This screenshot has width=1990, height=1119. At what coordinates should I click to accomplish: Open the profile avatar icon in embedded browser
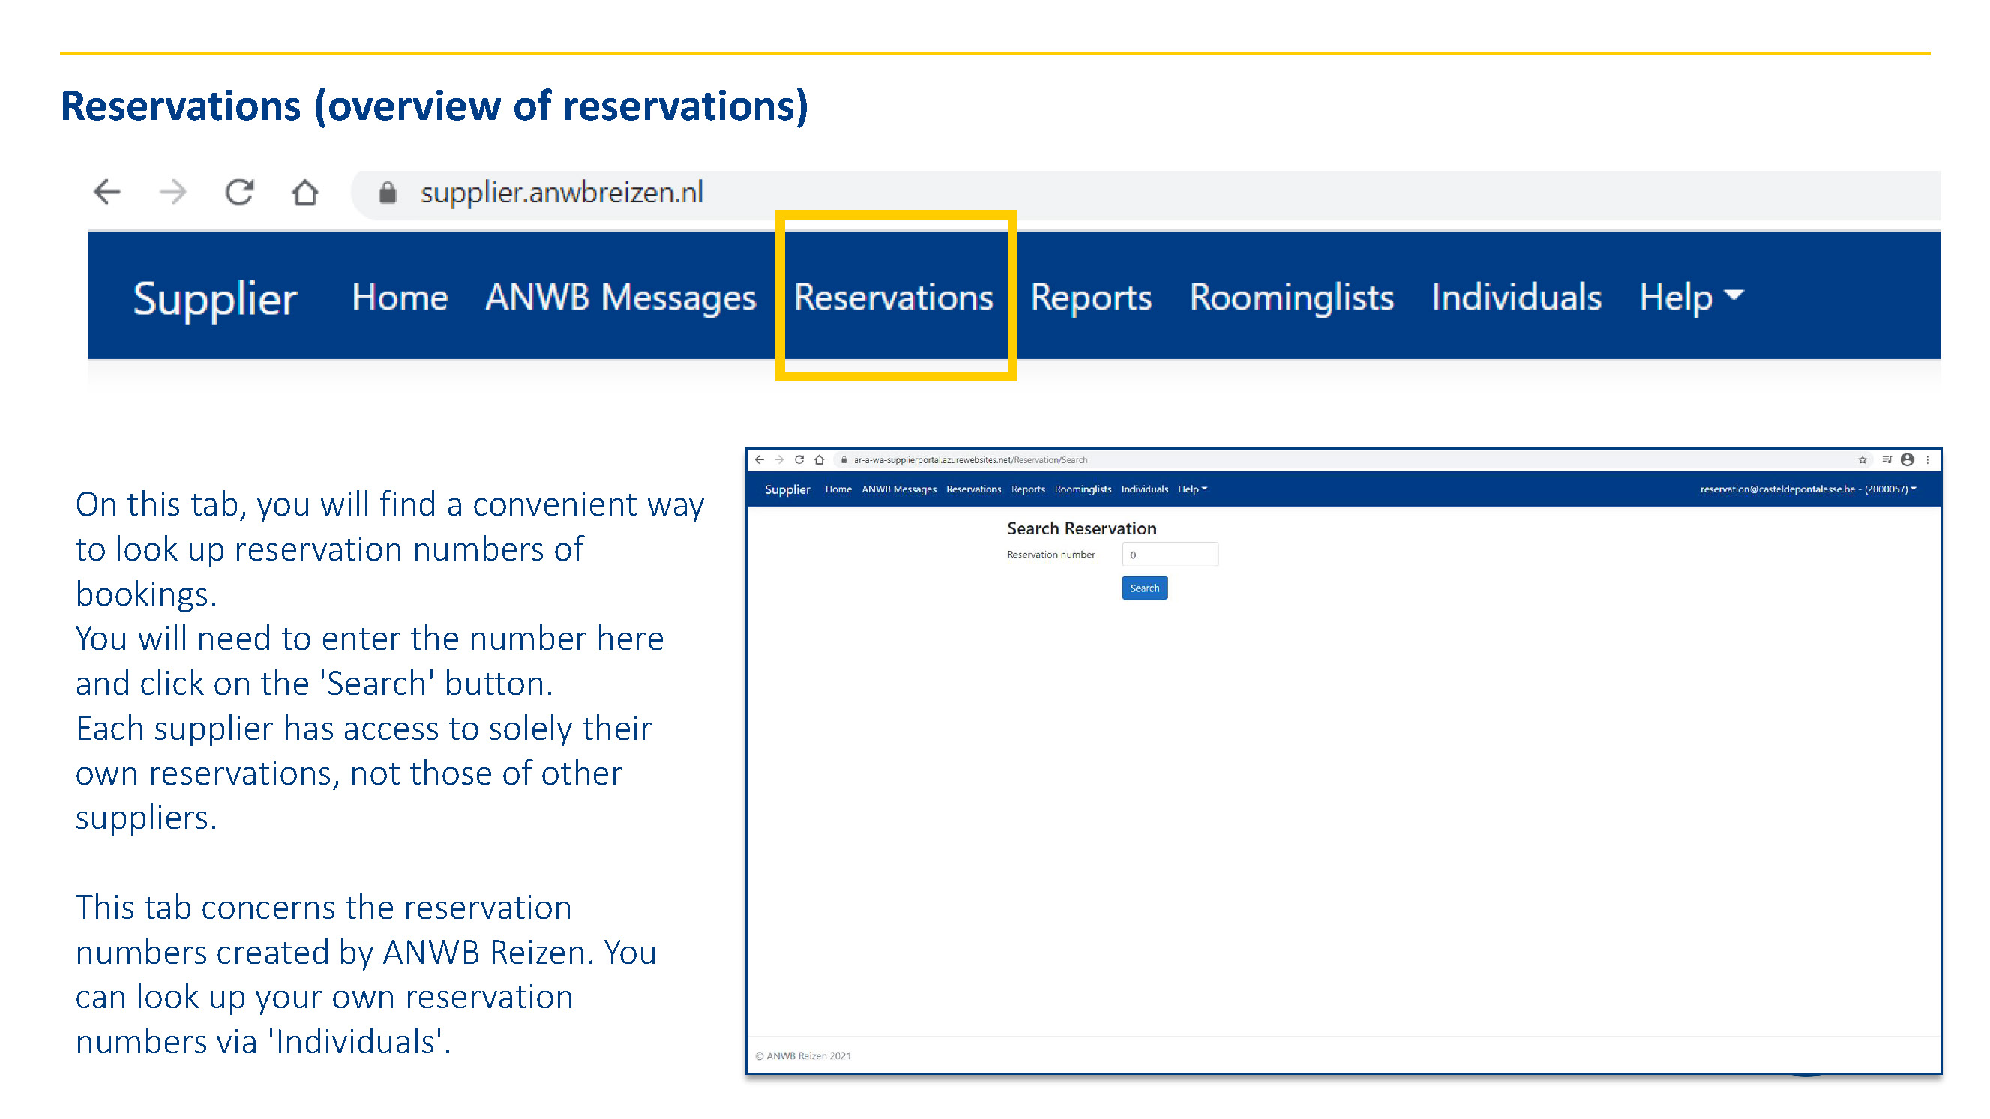(1908, 459)
